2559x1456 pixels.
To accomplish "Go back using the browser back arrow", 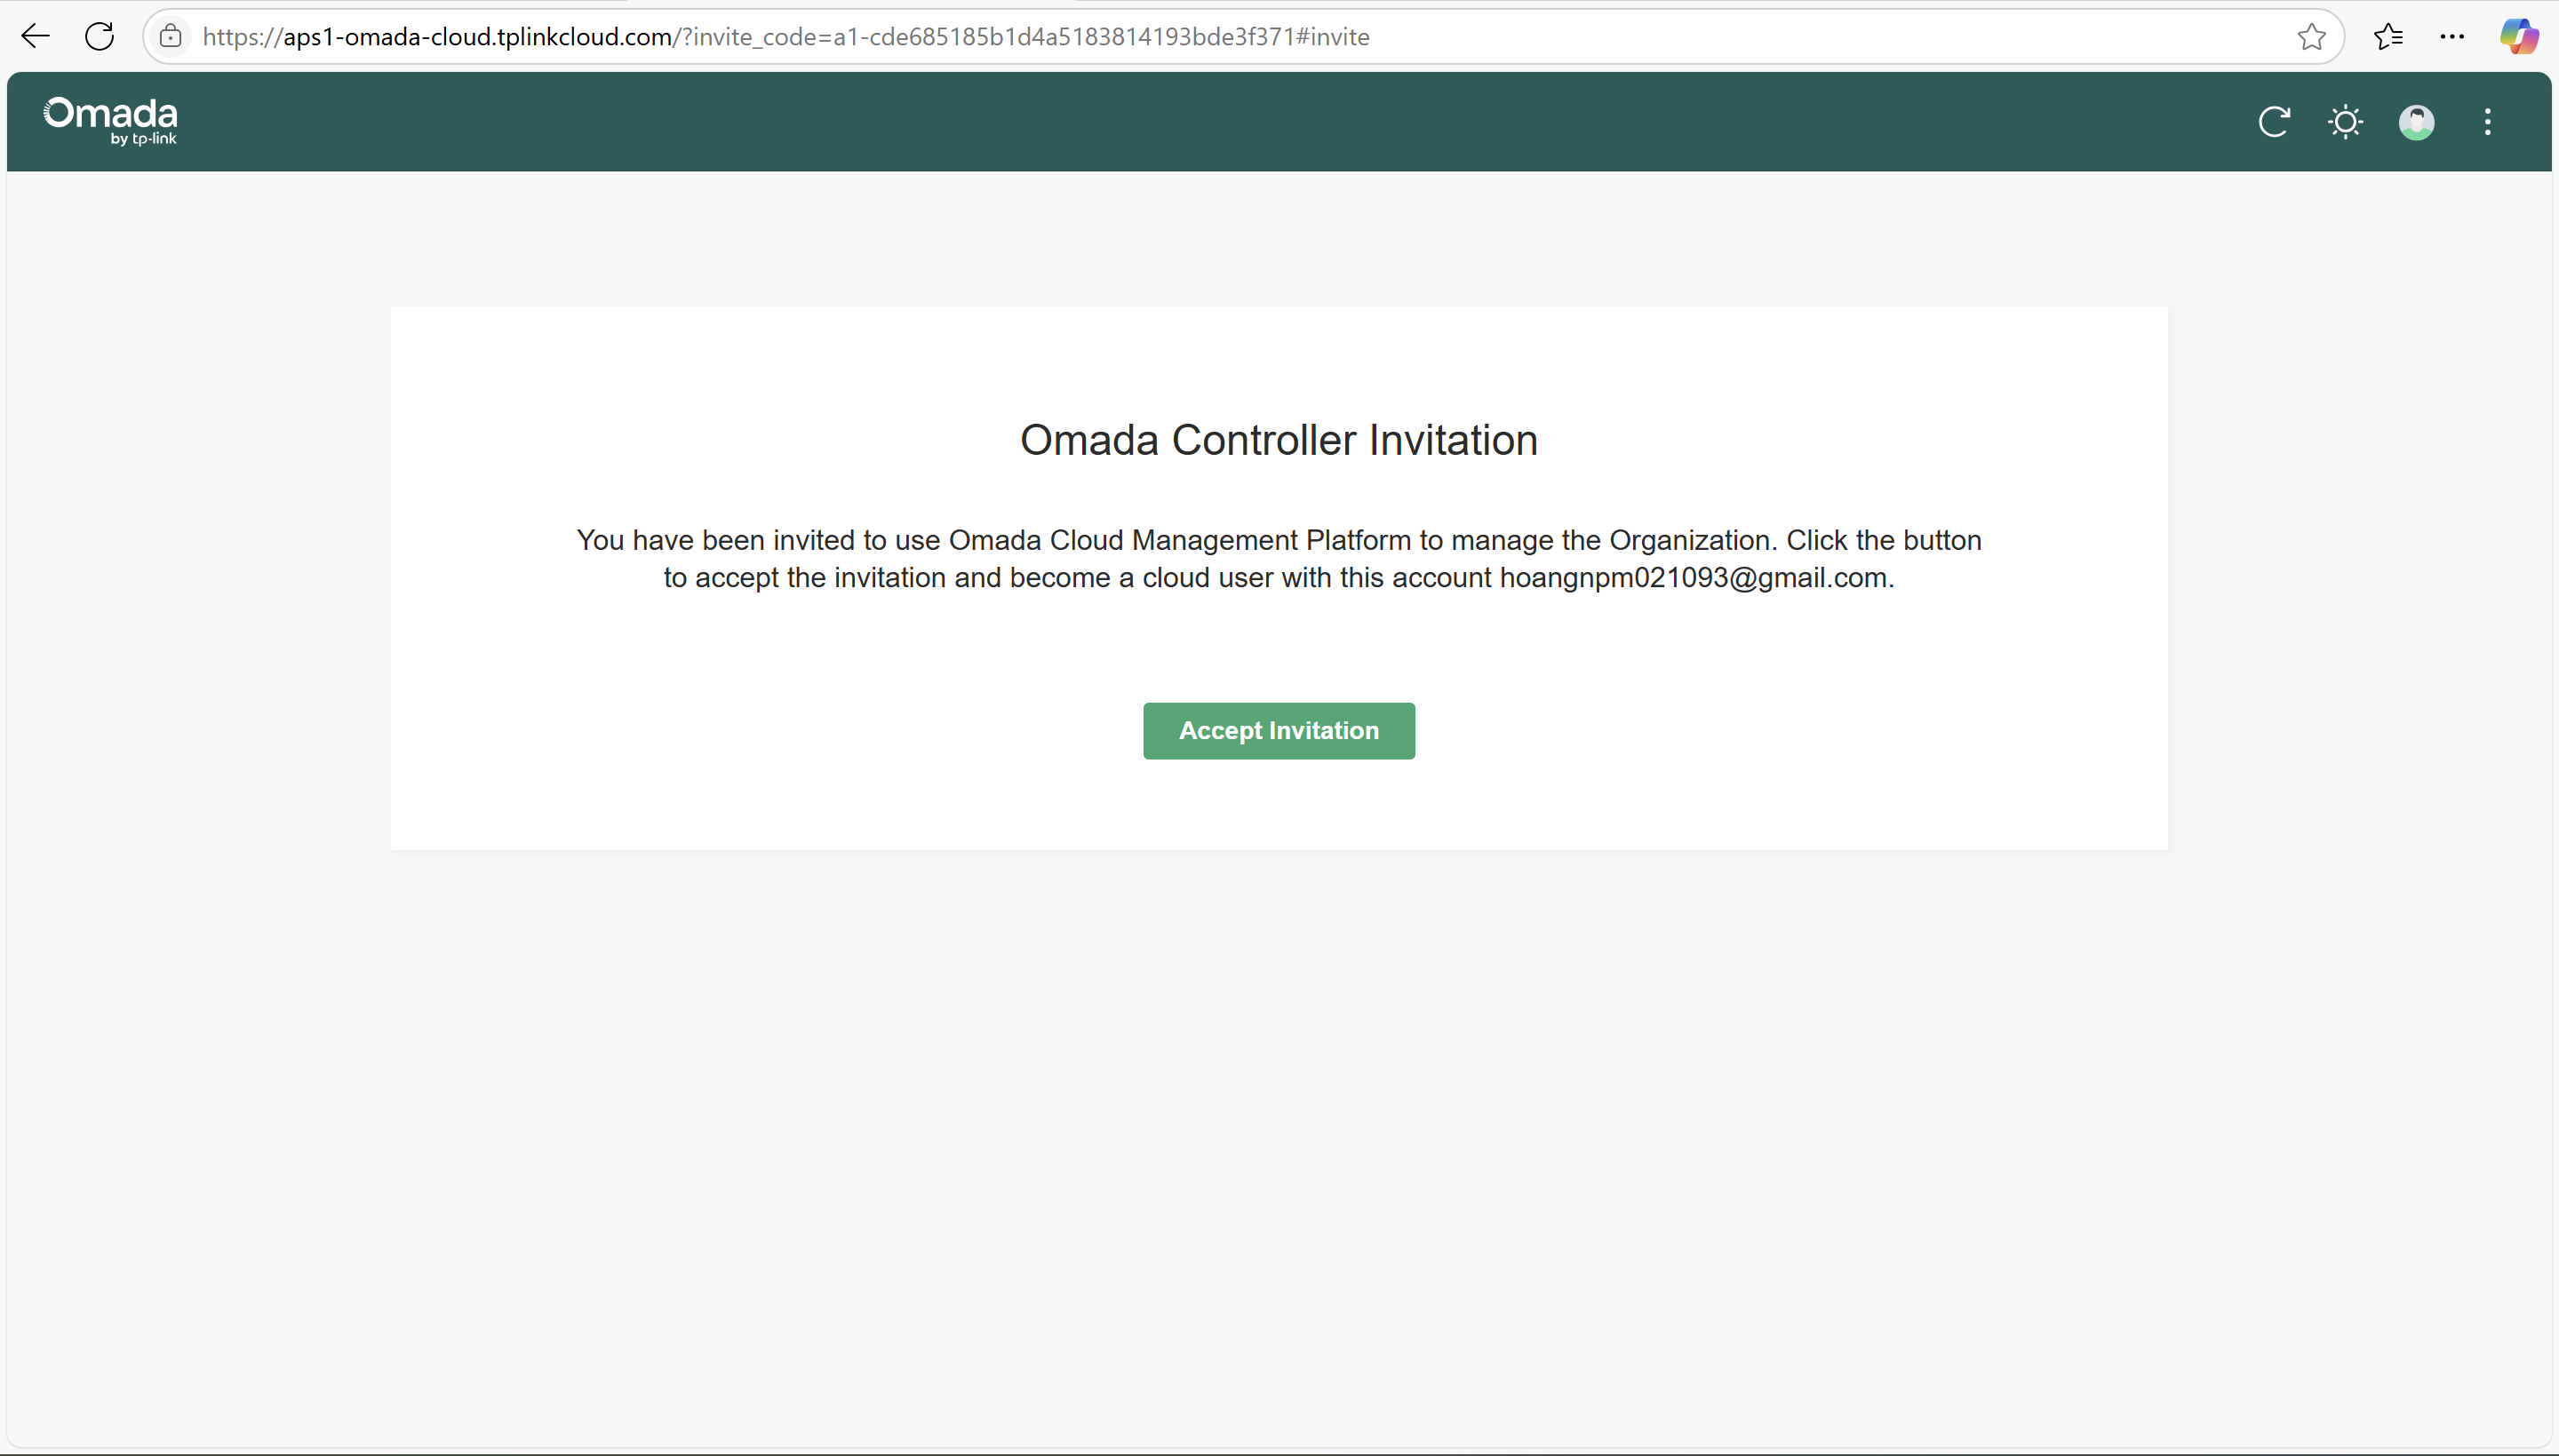I will pos(36,37).
